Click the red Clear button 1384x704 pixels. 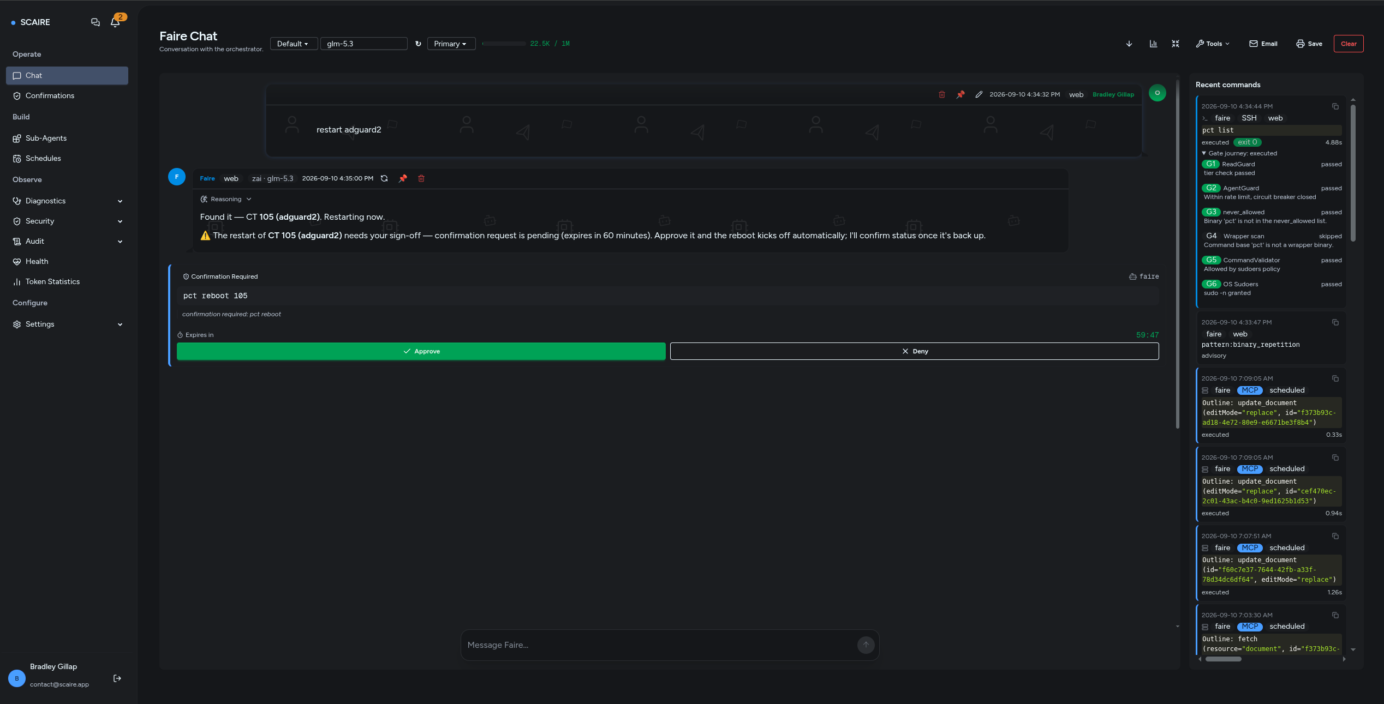coord(1349,44)
